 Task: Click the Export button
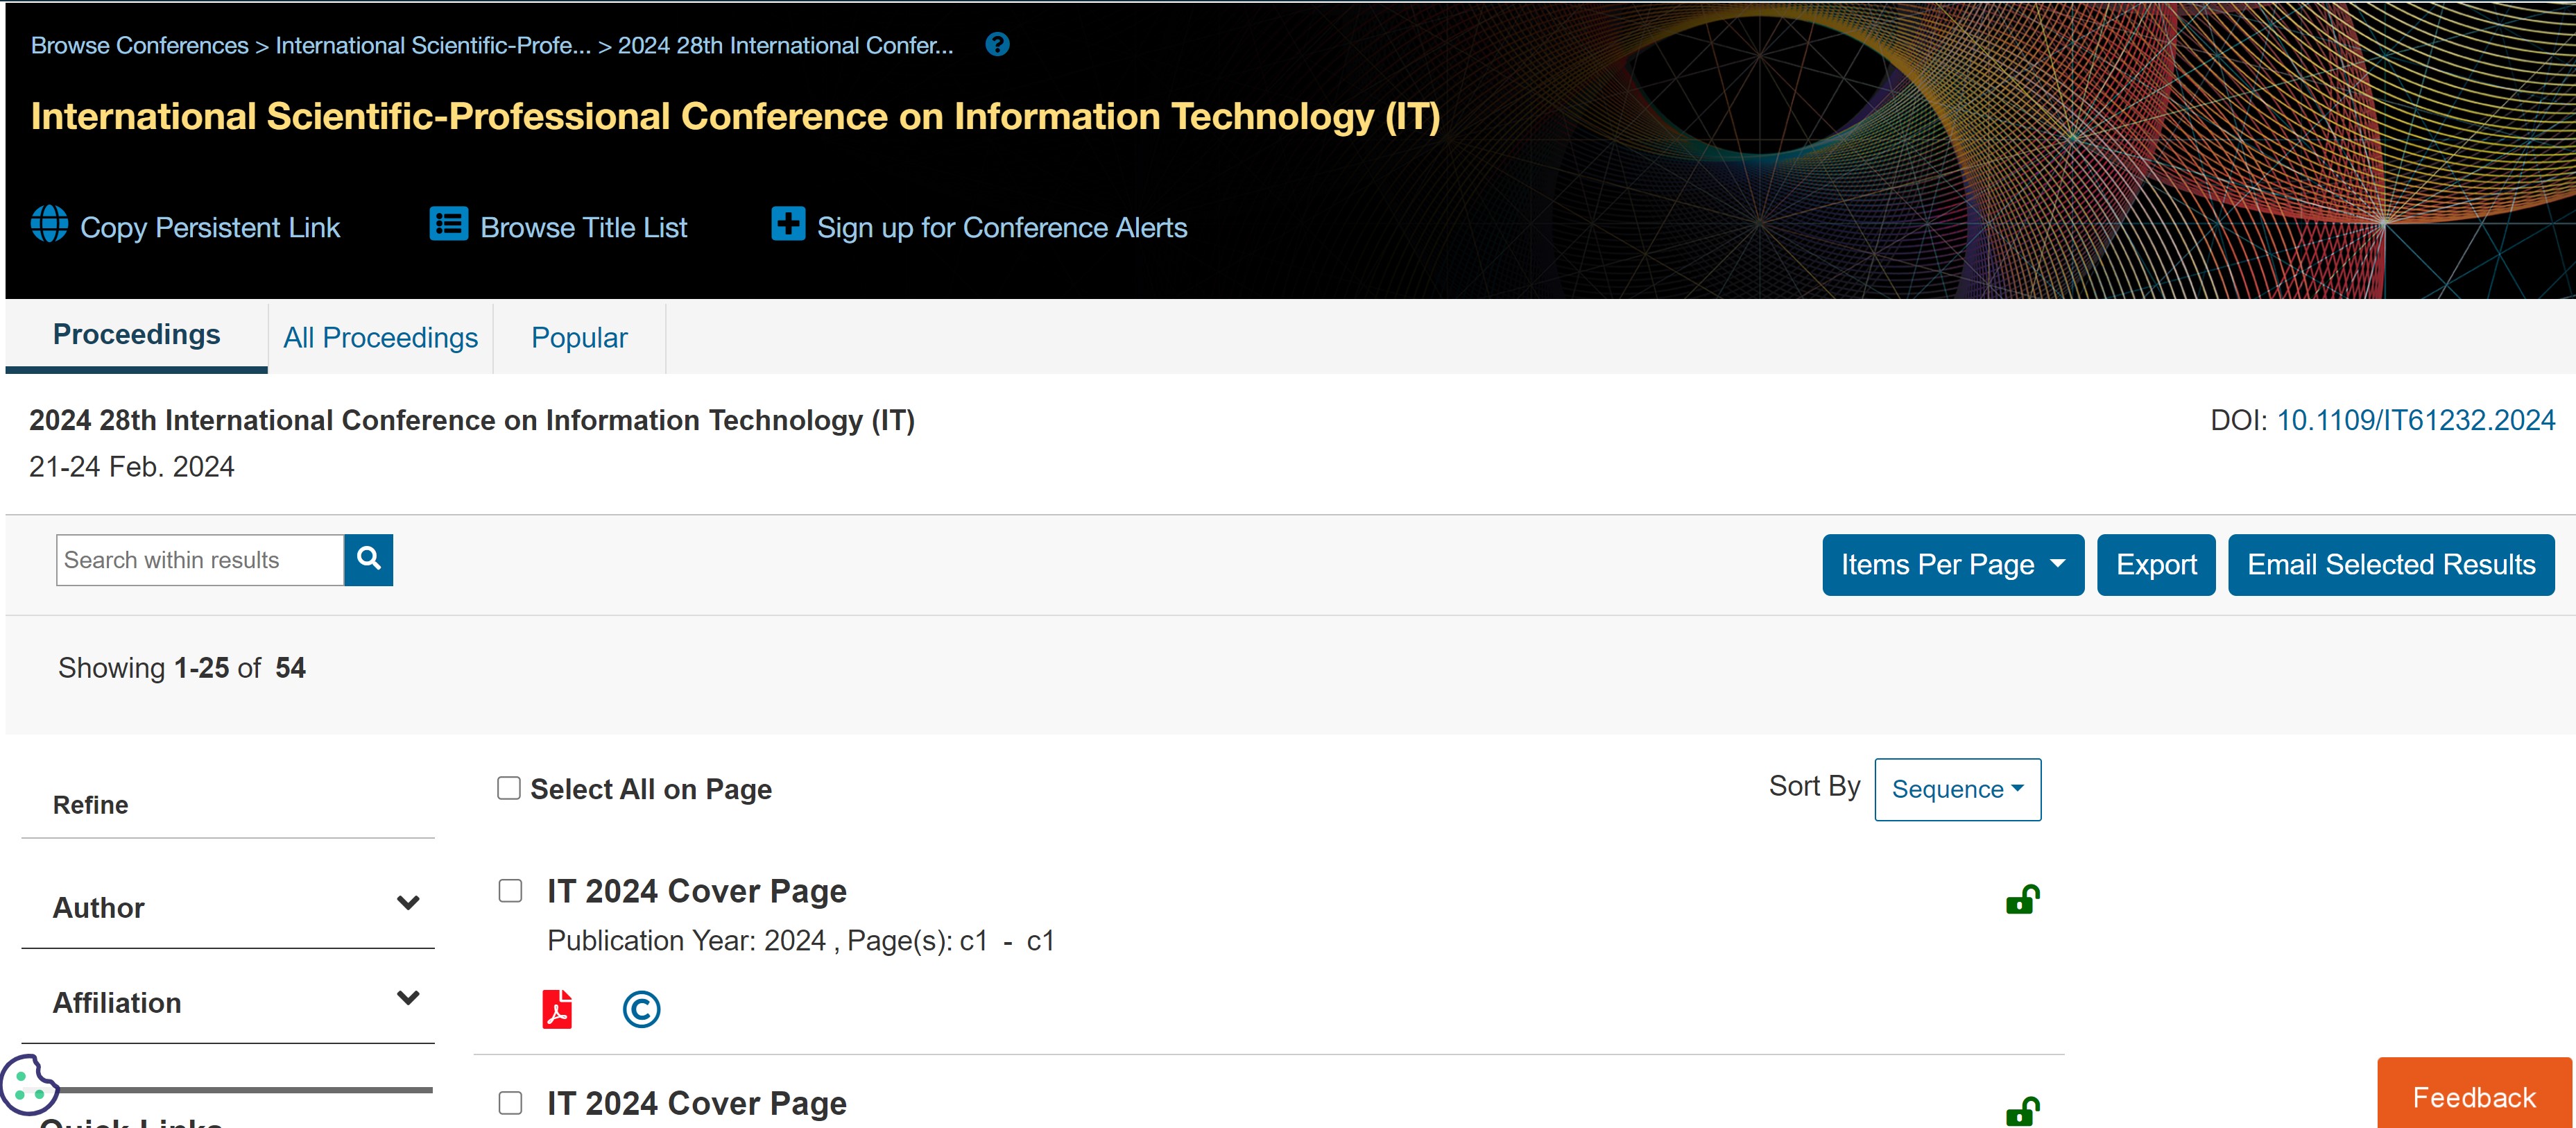tap(2155, 565)
